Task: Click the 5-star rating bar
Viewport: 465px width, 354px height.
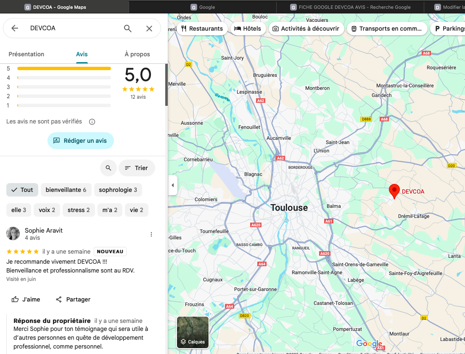Action: click(64, 68)
